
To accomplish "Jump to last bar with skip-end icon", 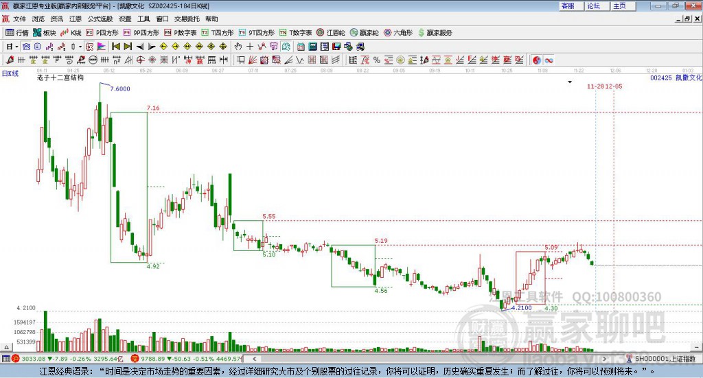I will pos(128,47).
